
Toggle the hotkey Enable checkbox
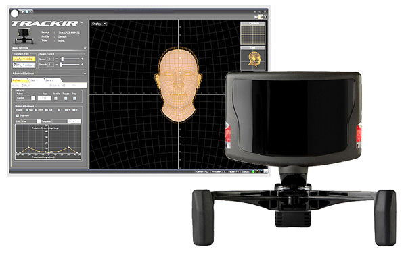(56, 99)
